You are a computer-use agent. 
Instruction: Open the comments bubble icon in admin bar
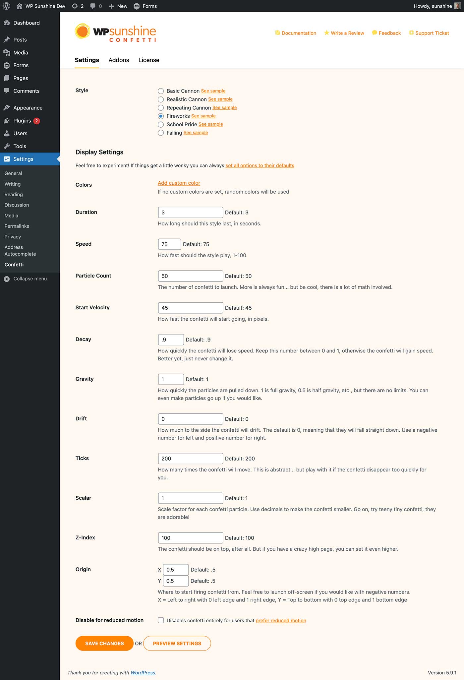click(x=93, y=6)
